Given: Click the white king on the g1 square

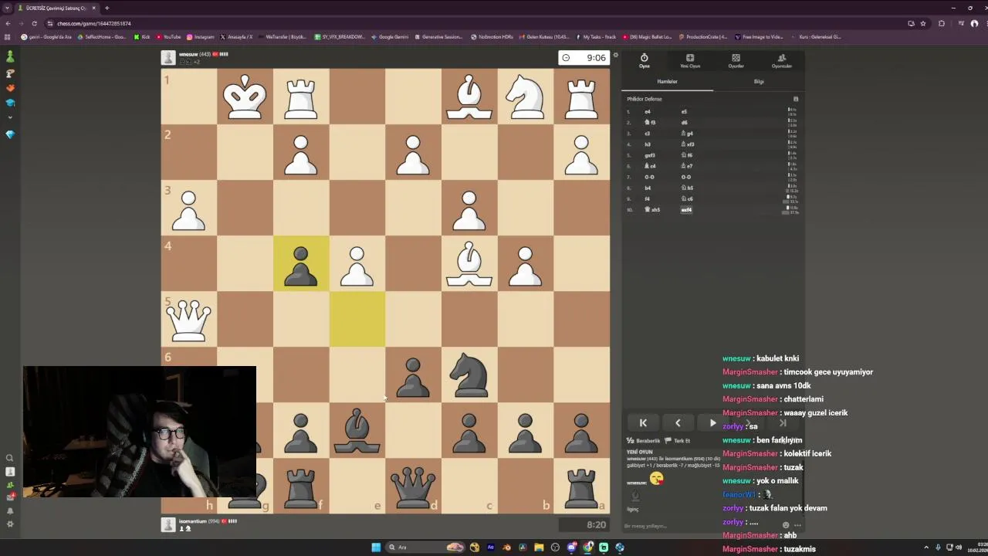Looking at the screenshot, I should [x=245, y=97].
